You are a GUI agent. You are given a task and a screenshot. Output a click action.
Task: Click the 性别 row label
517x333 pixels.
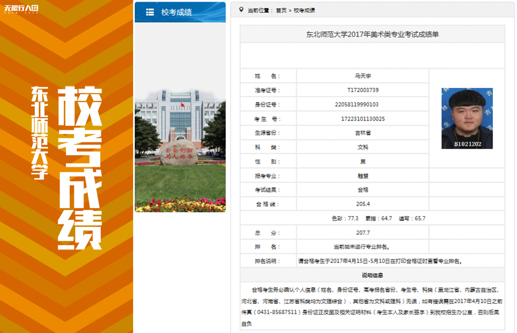click(x=267, y=162)
